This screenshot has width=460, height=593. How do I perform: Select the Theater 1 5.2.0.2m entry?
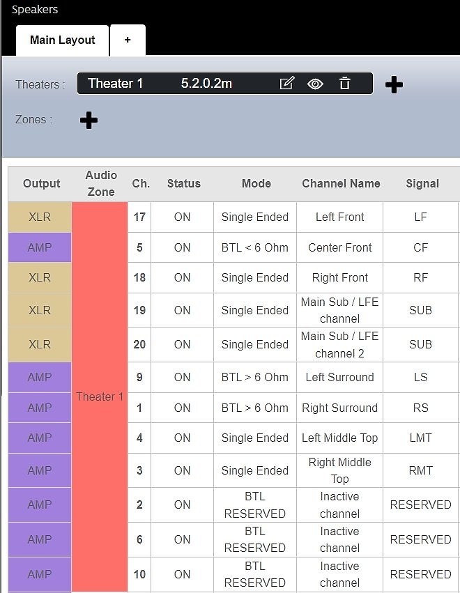click(160, 84)
